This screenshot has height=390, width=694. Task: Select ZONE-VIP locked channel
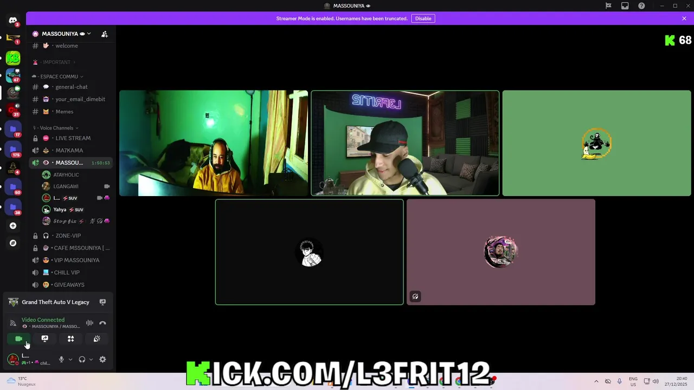coord(71,236)
